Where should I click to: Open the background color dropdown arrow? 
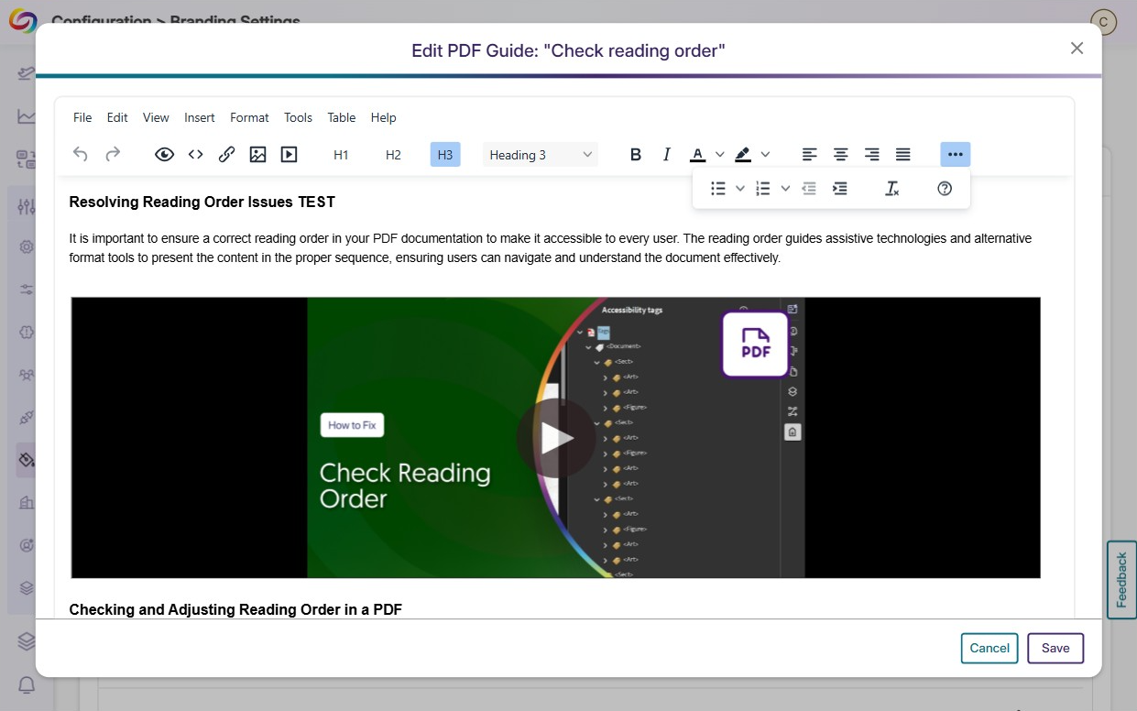(766, 155)
